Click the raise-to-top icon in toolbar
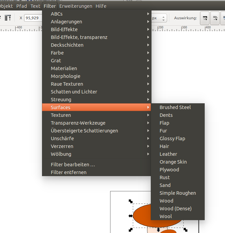 pyautogui.click(x=8, y=18)
